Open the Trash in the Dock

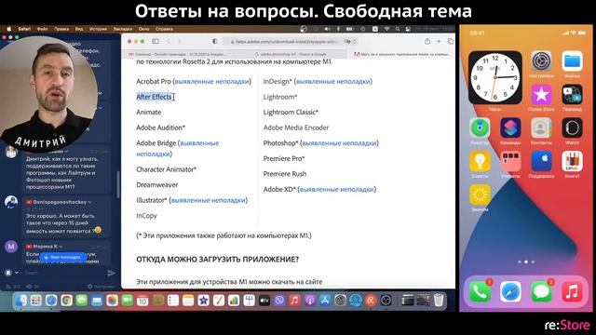(x=439, y=301)
